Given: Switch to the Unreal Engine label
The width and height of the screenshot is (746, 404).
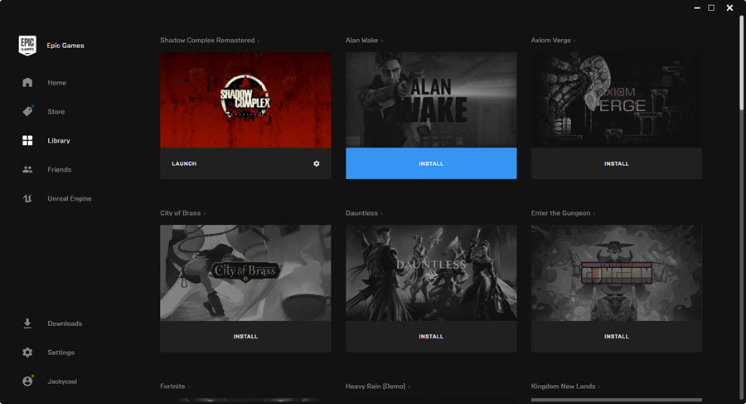Looking at the screenshot, I should (70, 198).
